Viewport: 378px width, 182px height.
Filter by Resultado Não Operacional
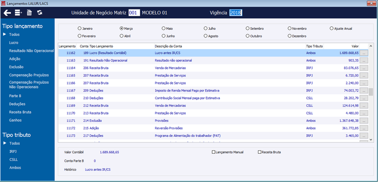31,51
